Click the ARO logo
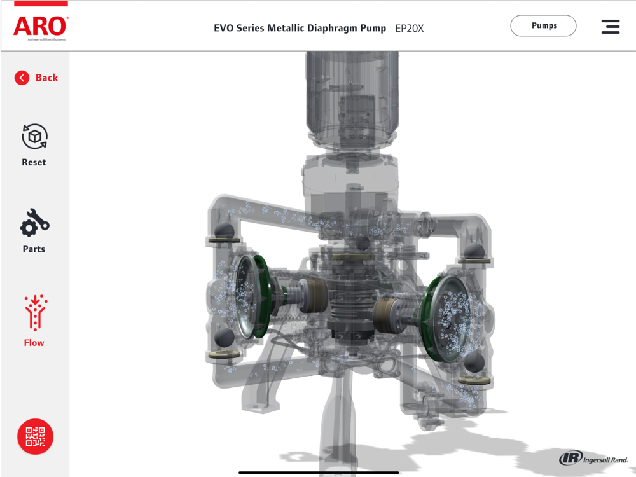 [x=41, y=27]
